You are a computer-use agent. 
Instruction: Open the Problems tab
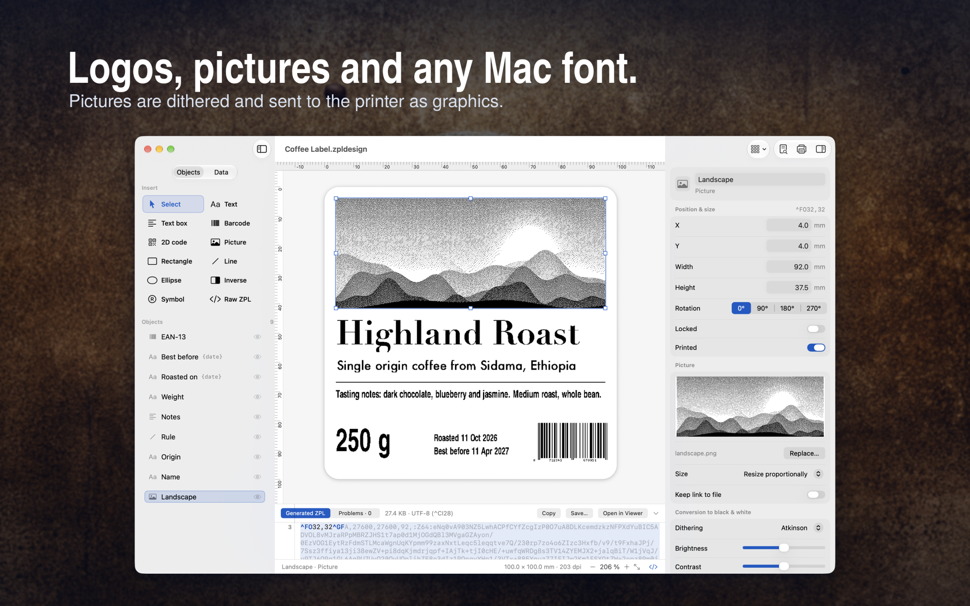pos(355,513)
